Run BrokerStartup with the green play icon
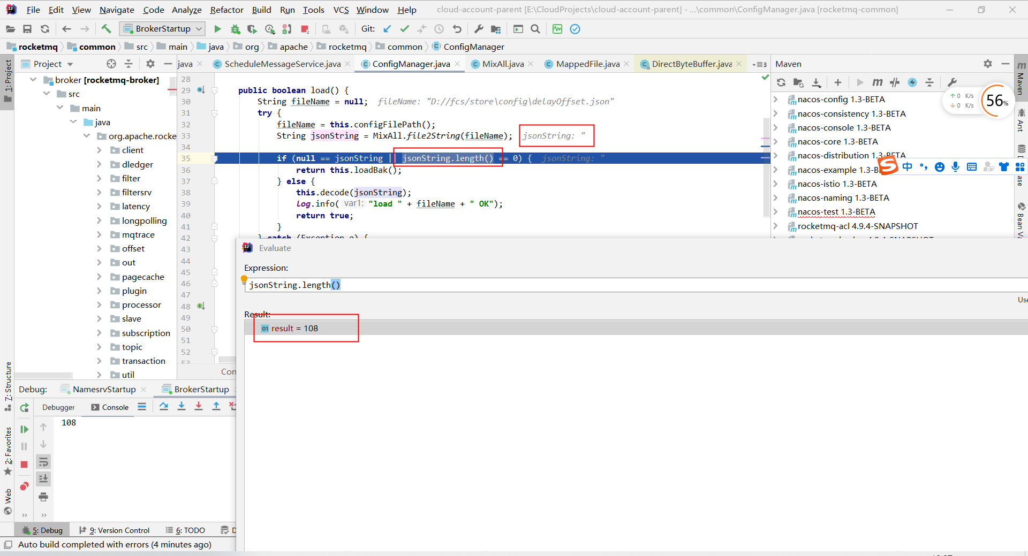This screenshot has width=1028, height=556. tap(217, 29)
